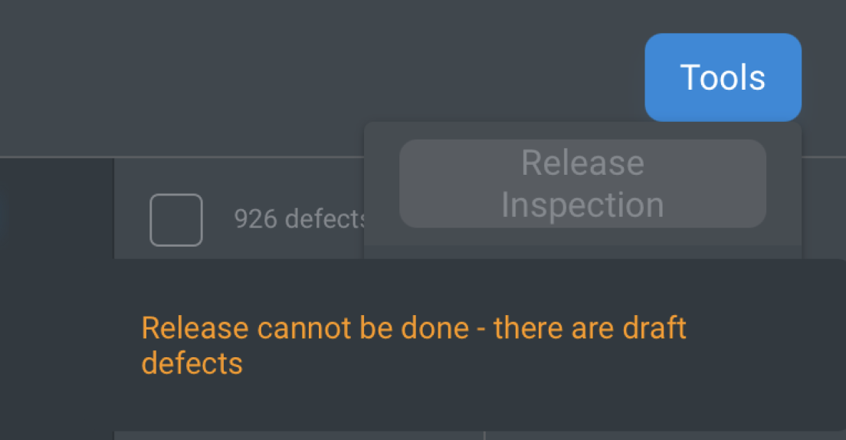Click the orange draft defects warning message

coord(414,345)
